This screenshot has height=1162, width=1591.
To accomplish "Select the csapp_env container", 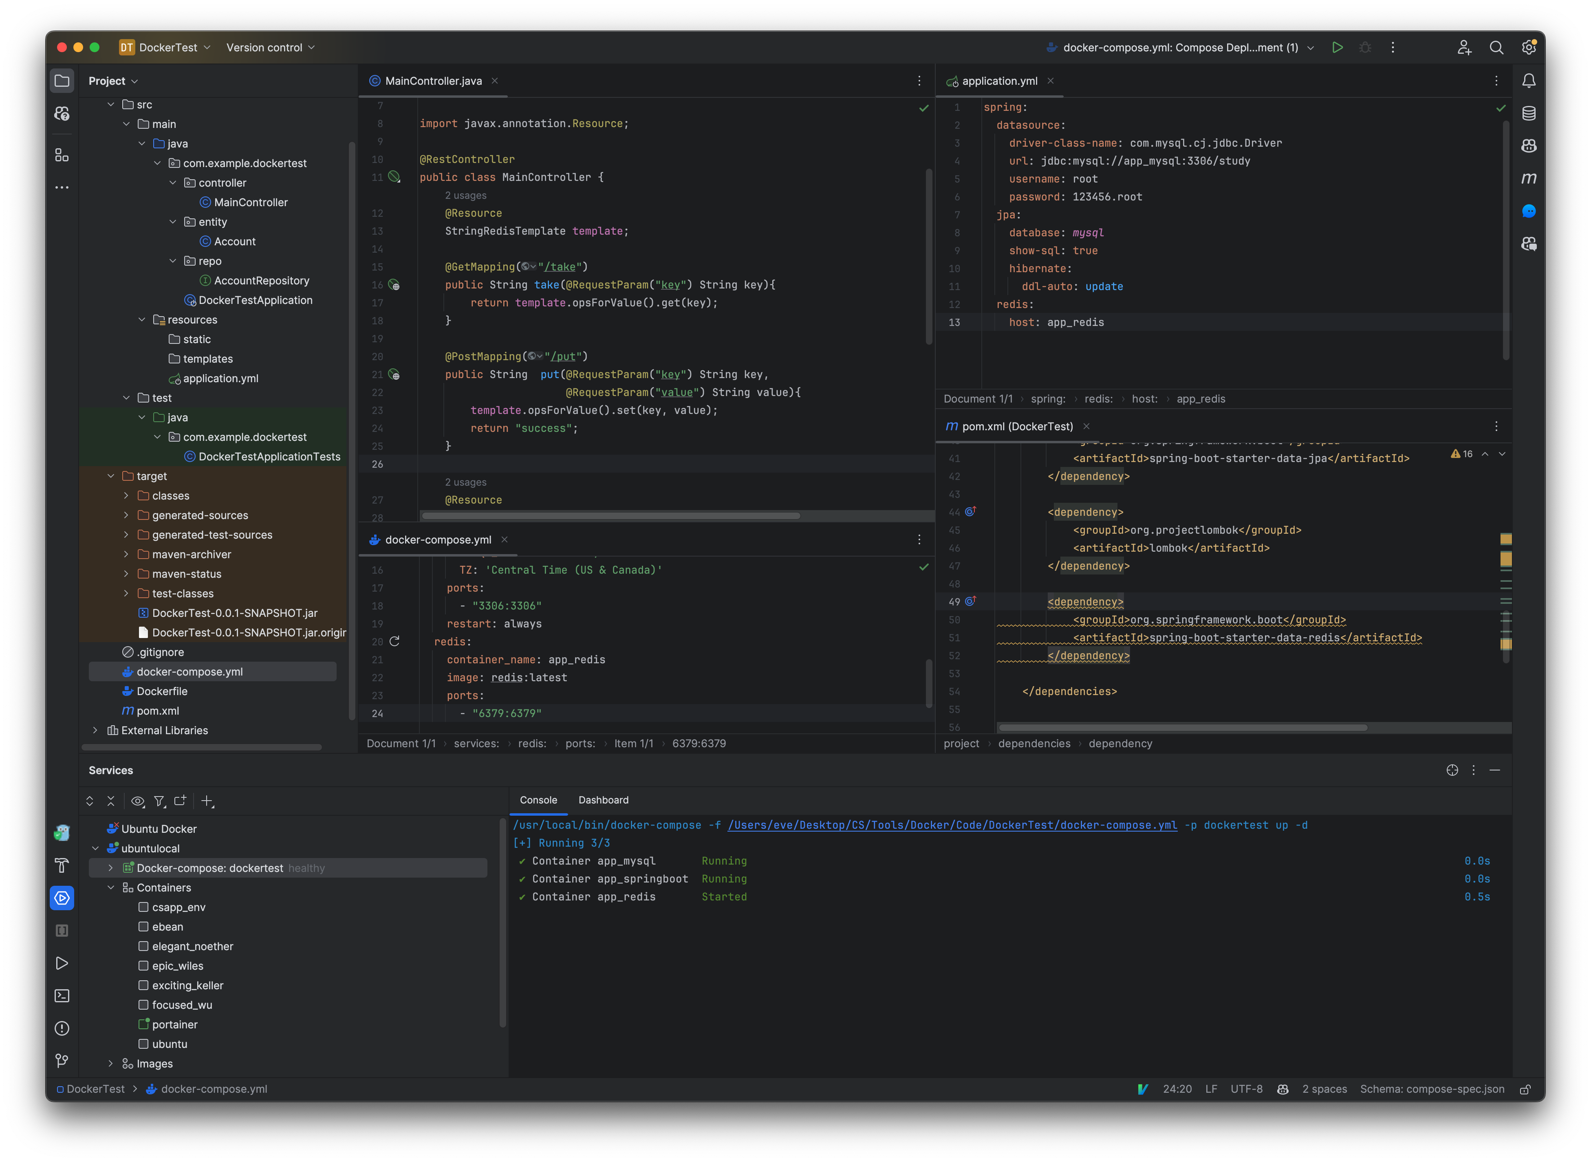I will 178,907.
